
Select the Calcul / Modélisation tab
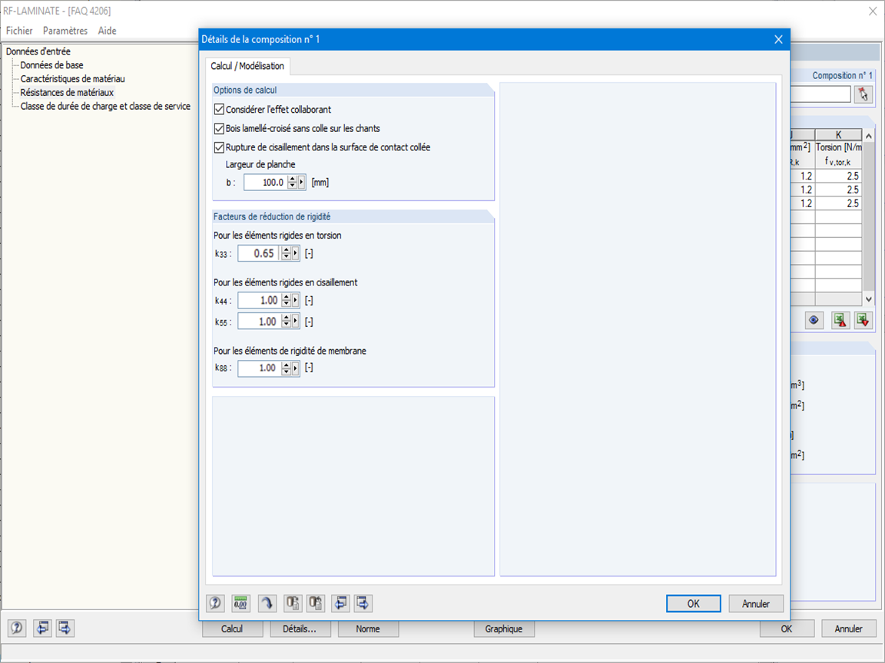pos(247,66)
